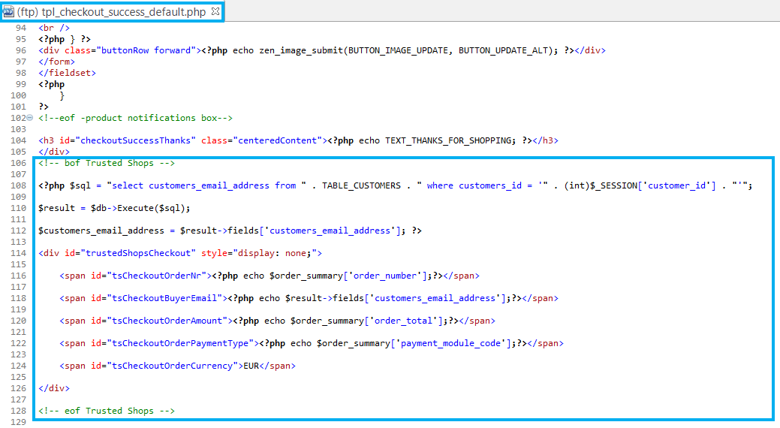This screenshot has height=428, width=780.
Task: Click 'payment_module_code' array key
Action: pos(450,343)
